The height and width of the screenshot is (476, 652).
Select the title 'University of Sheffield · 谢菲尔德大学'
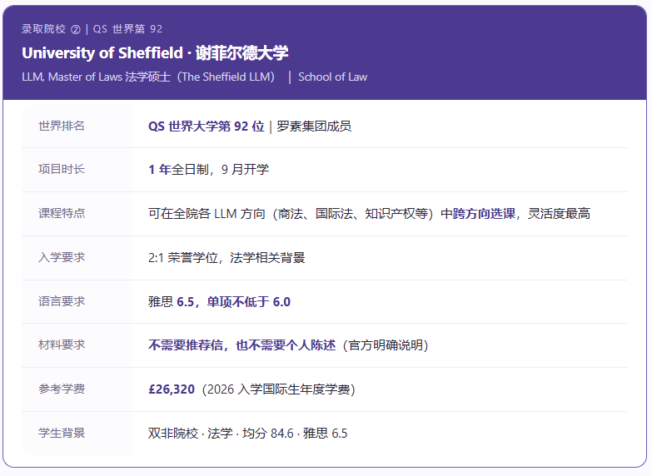pyautogui.click(x=155, y=53)
